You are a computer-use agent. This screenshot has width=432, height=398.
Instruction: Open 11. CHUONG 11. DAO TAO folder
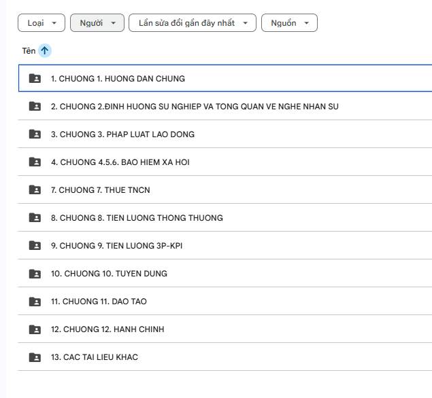point(99,302)
